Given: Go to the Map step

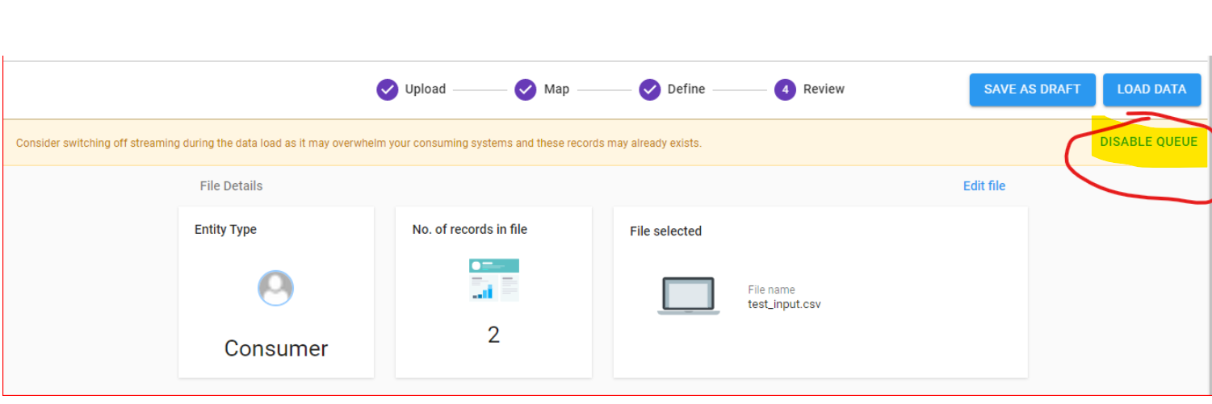Looking at the screenshot, I should [542, 89].
